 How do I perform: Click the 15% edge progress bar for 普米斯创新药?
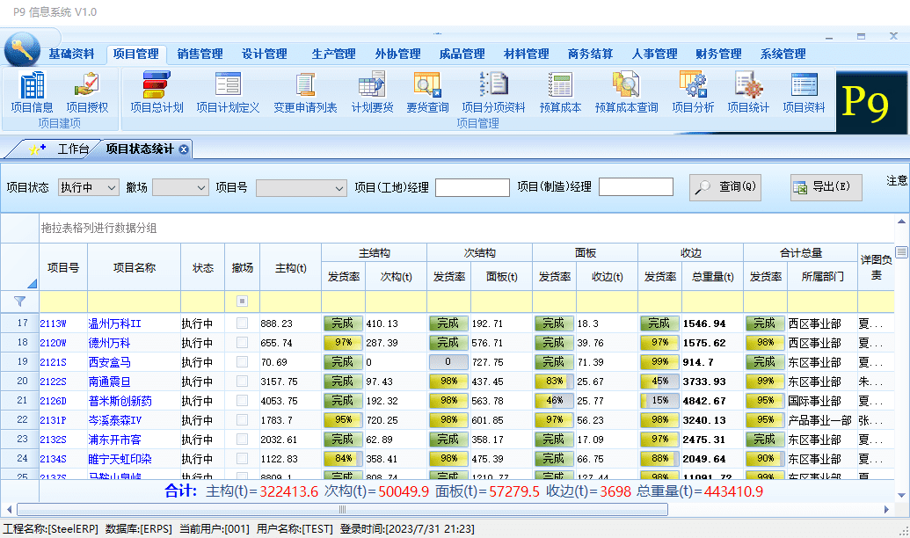660,401
